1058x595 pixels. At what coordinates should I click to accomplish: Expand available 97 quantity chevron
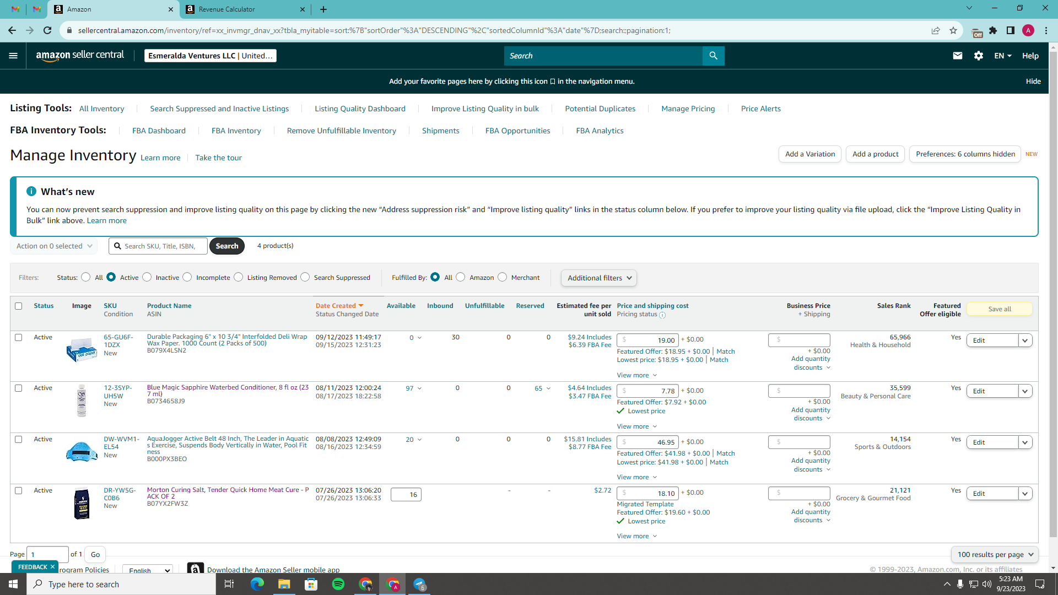[x=419, y=388]
